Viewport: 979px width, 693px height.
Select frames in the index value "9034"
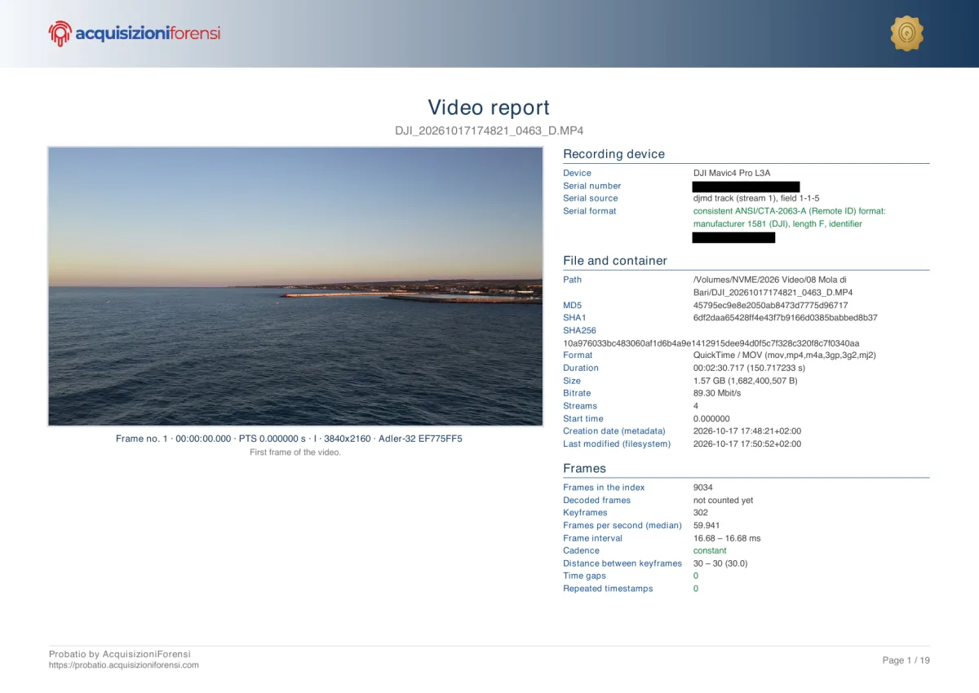click(x=703, y=488)
